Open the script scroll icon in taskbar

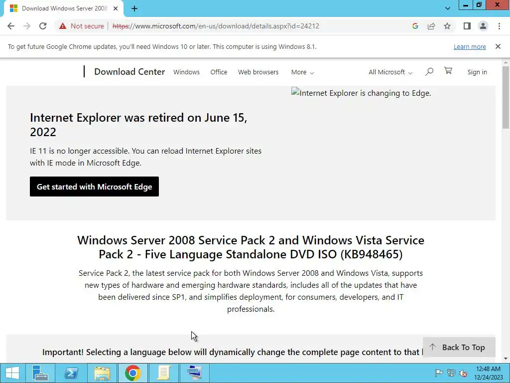(x=163, y=373)
